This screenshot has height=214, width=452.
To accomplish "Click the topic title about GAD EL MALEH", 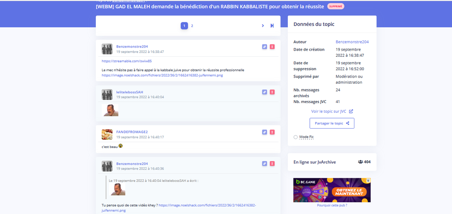I will click(x=210, y=6).
